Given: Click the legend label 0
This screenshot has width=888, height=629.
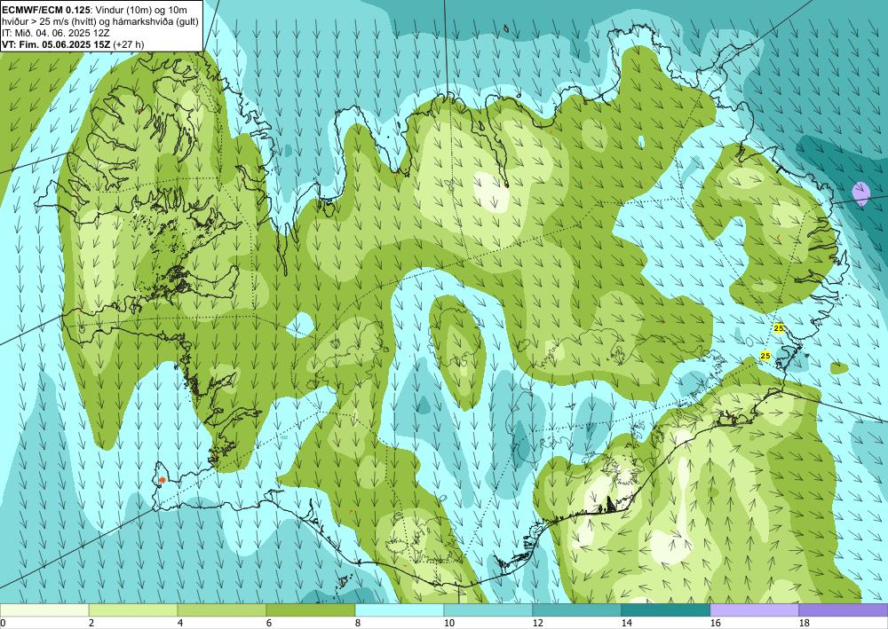Looking at the screenshot, I should click(x=3, y=623).
